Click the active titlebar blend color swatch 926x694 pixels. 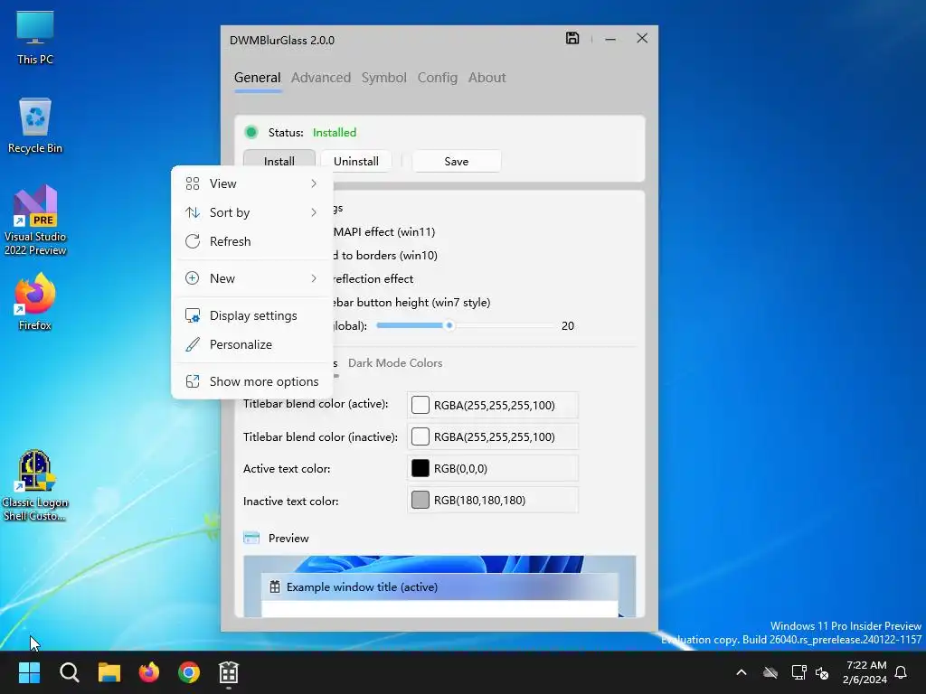click(x=420, y=405)
